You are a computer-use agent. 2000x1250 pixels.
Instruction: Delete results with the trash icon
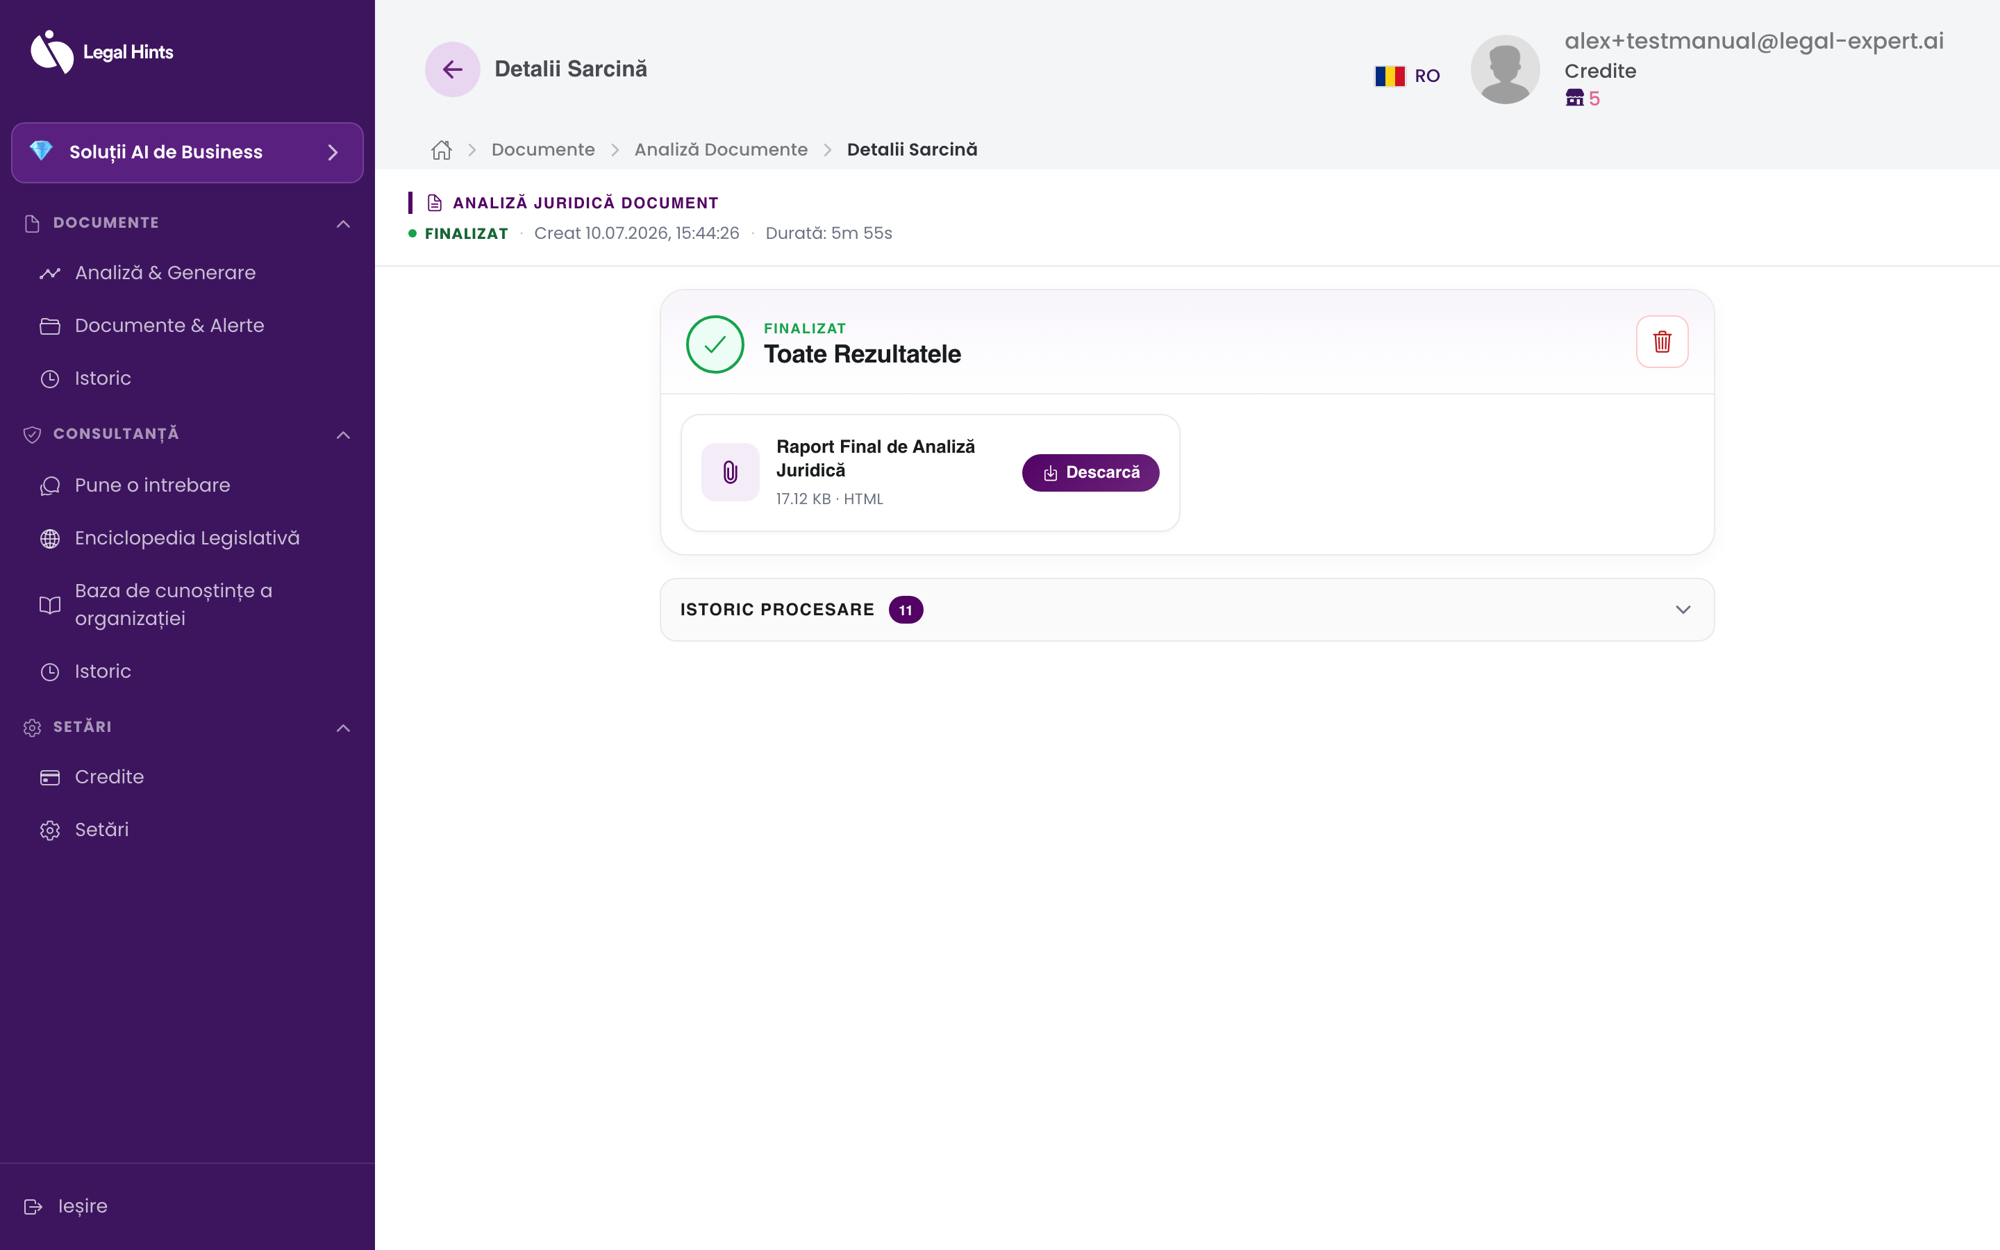point(1662,342)
